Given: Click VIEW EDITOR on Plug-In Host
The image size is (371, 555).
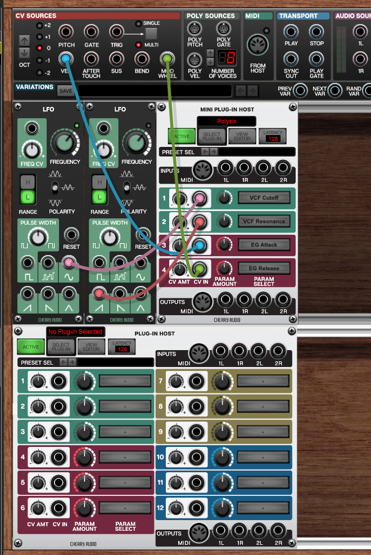Looking at the screenshot, I should coord(91,347).
